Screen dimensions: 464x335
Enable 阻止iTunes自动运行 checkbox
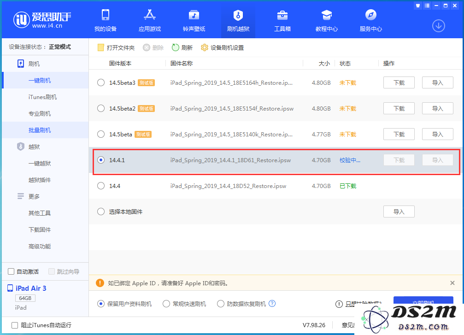(15, 325)
